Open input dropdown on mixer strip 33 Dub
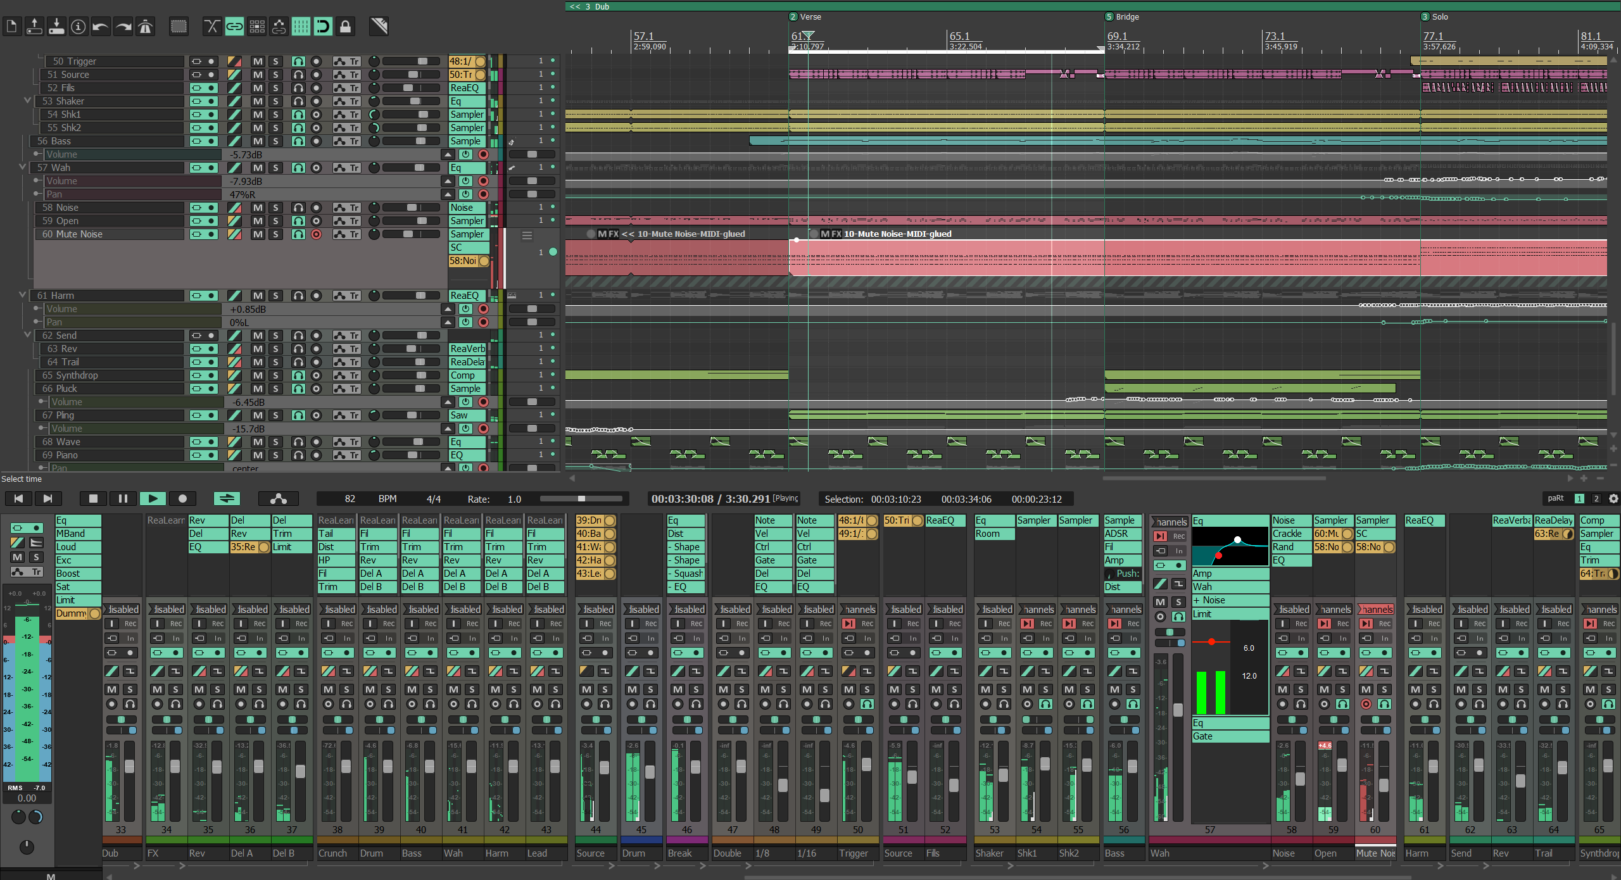This screenshot has width=1621, height=880. [121, 609]
